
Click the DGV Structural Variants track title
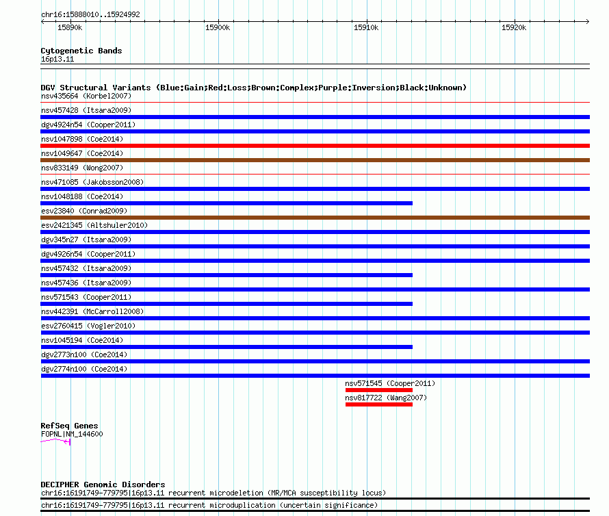point(253,88)
